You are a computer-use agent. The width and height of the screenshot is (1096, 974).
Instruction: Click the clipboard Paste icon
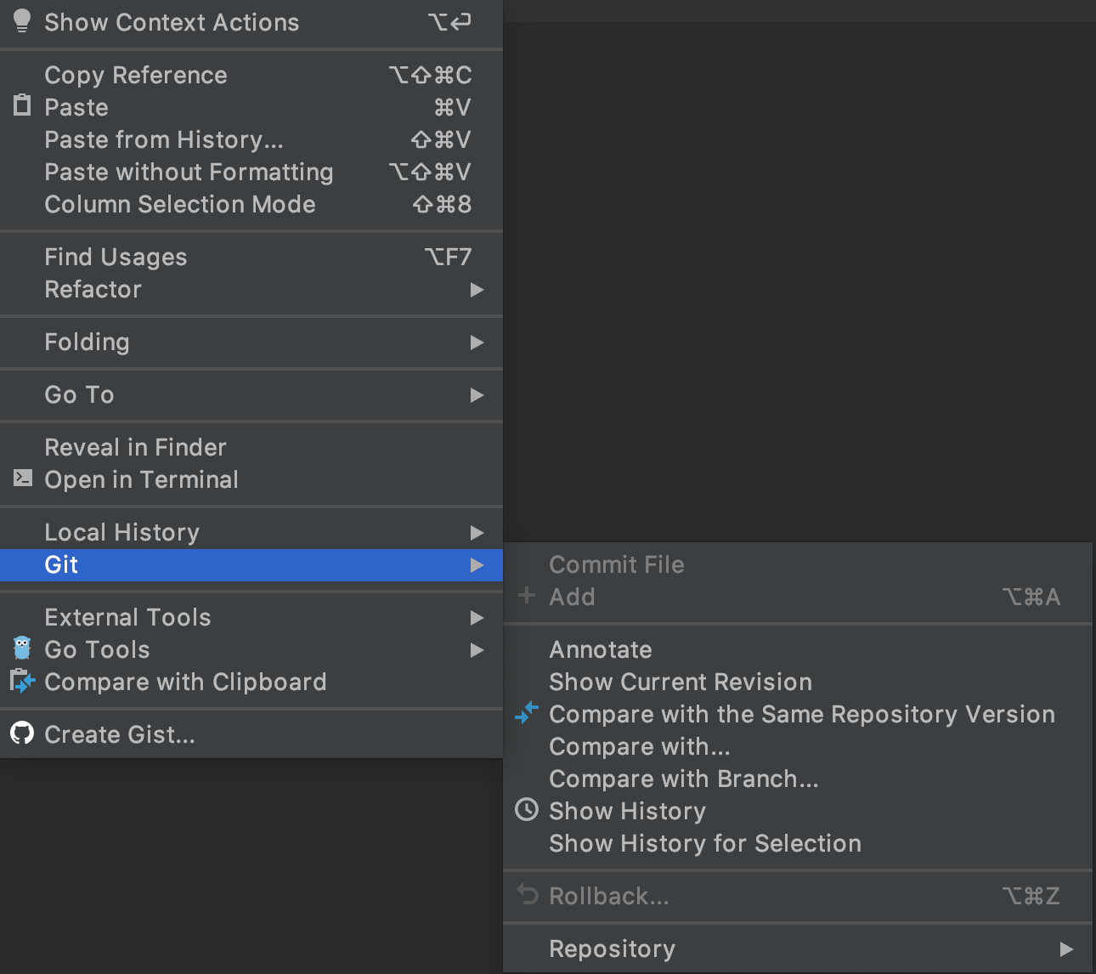click(x=22, y=106)
